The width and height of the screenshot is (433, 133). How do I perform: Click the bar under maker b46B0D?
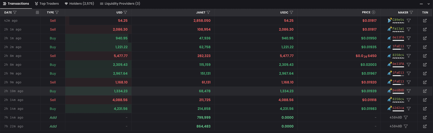[398, 93]
